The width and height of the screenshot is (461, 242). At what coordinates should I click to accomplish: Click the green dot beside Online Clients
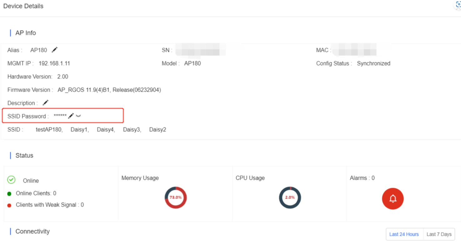(9, 194)
